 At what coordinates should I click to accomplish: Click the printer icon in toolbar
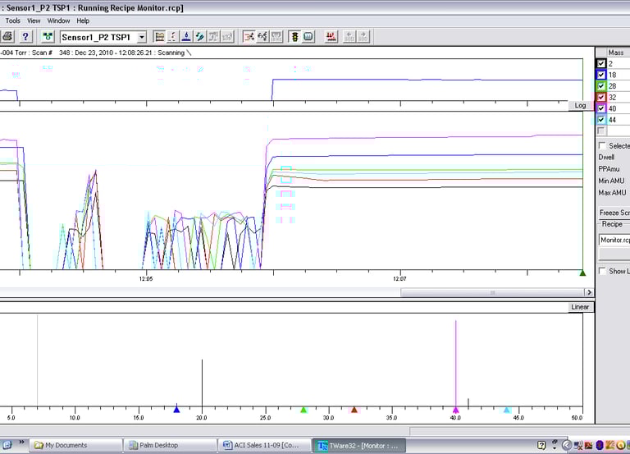pyautogui.click(x=7, y=37)
